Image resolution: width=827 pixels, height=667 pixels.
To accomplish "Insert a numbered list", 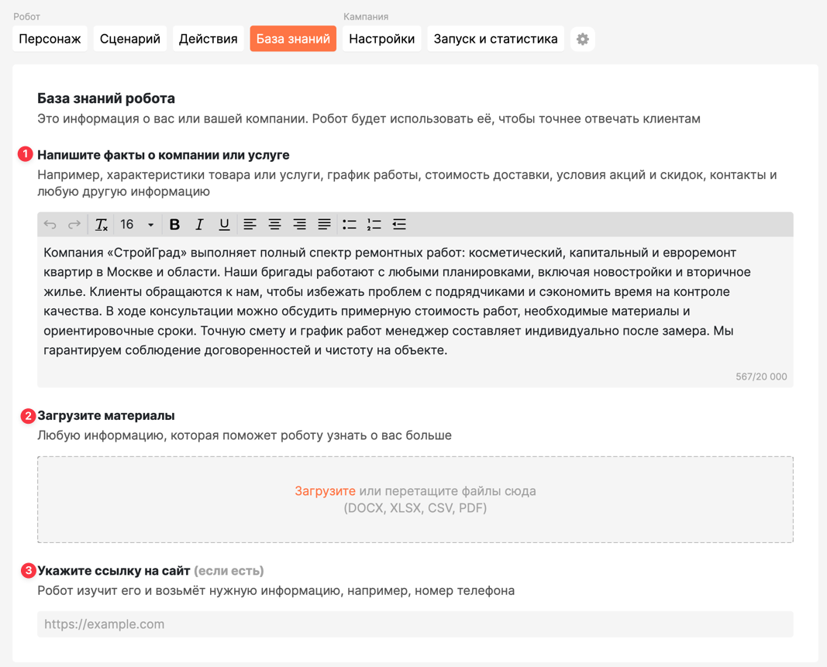I will point(374,225).
